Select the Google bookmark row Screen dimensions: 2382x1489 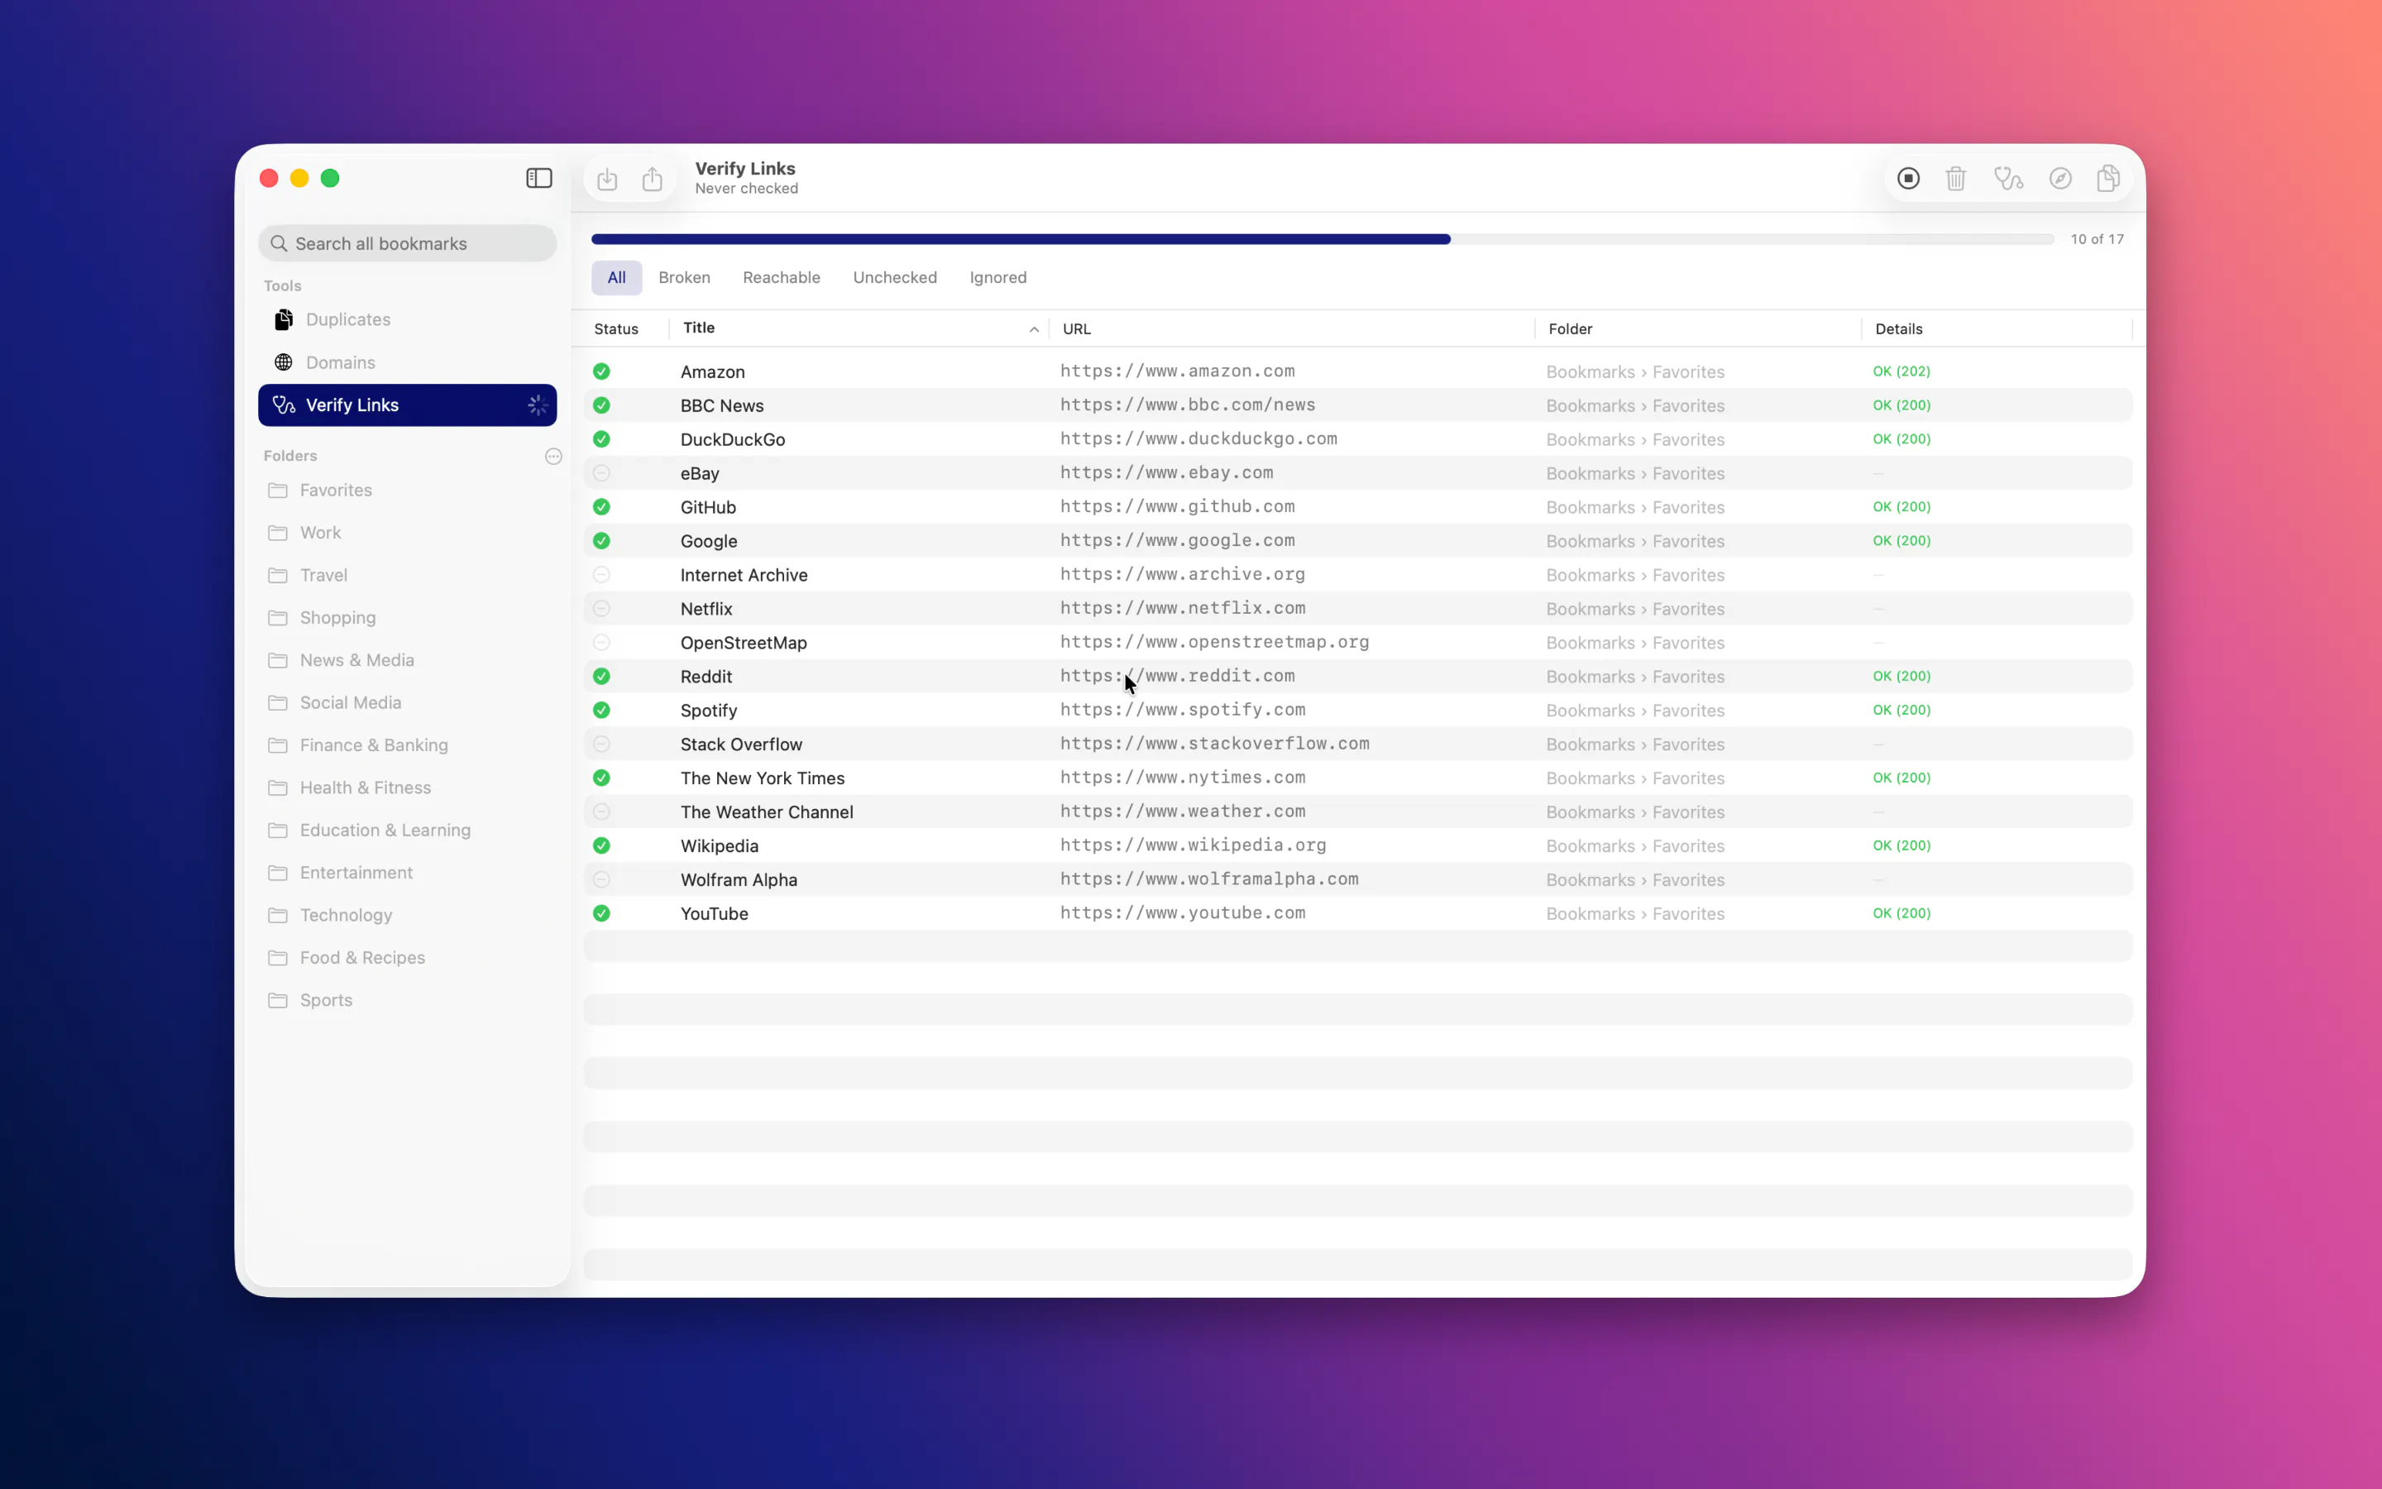click(1358, 541)
